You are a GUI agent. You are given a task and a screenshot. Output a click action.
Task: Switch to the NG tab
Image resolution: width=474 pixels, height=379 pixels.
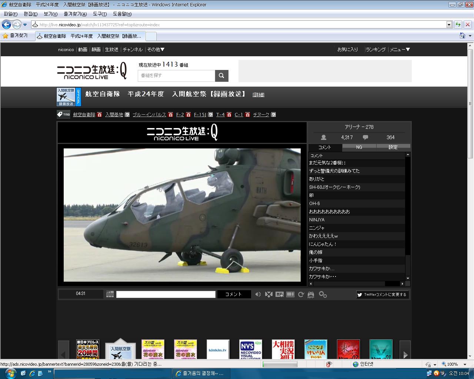pyautogui.click(x=359, y=147)
